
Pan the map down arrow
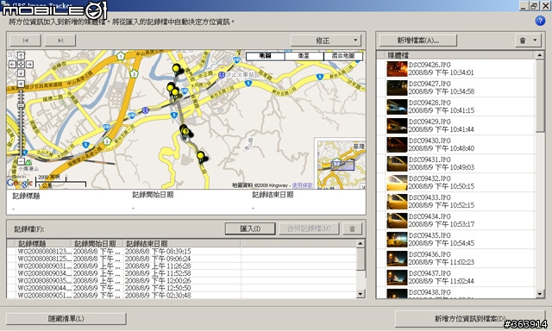pos(21,72)
